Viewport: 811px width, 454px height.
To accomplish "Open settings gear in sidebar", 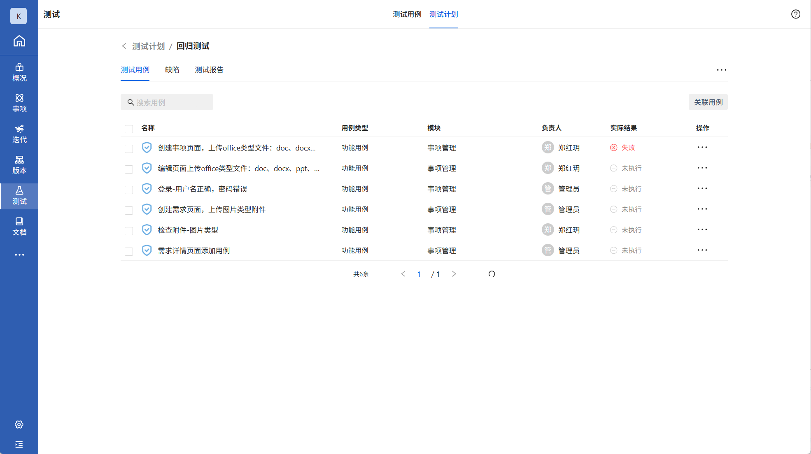I will 19,424.
